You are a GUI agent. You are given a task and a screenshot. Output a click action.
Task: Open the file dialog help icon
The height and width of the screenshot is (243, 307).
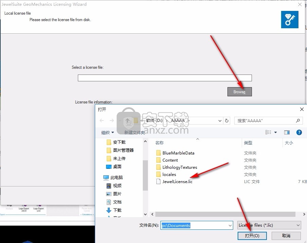coord(299,132)
